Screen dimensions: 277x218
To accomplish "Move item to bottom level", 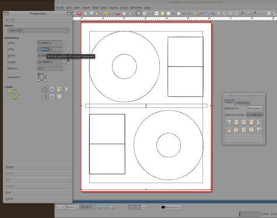I will (x=15, y=97).
